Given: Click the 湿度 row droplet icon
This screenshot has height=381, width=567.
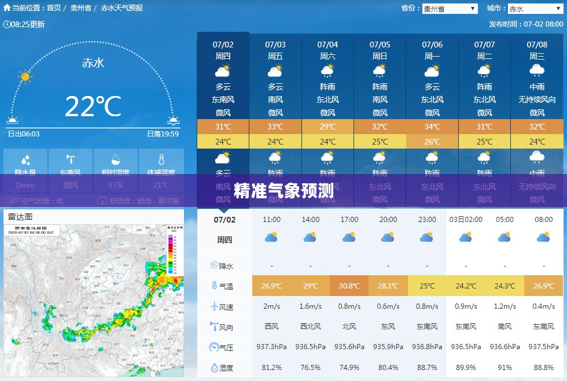Looking at the screenshot, I should 214,368.
